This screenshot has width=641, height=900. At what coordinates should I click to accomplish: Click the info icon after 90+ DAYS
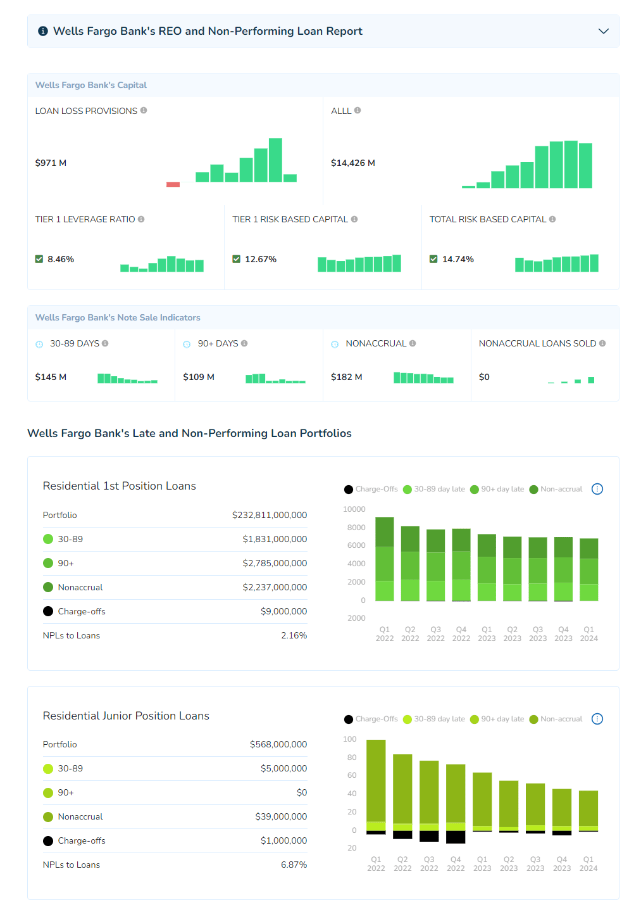coord(244,343)
